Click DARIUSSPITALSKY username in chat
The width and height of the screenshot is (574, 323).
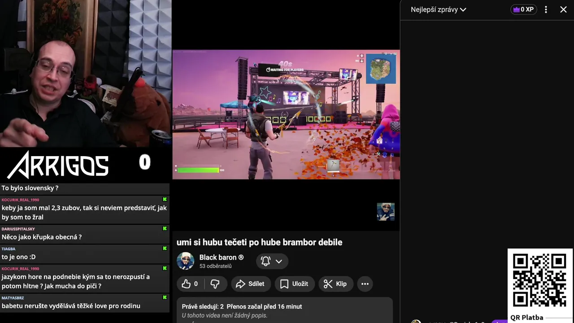click(x=18, y=229)
